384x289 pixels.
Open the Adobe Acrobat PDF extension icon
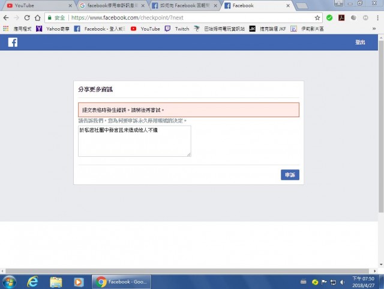(x=341, y=18)
